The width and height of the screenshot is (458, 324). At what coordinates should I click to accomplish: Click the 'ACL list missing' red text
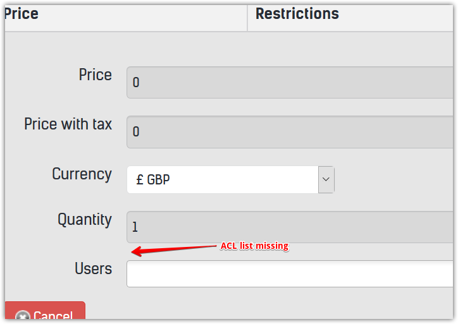coord(254,246)
